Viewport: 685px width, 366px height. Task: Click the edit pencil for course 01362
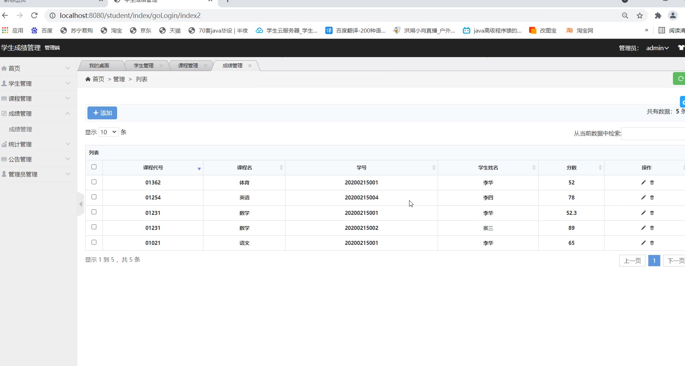643,182
